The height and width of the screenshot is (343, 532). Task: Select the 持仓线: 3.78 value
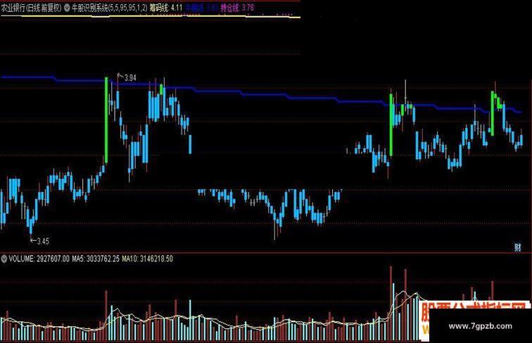click(x=237, y=8)
